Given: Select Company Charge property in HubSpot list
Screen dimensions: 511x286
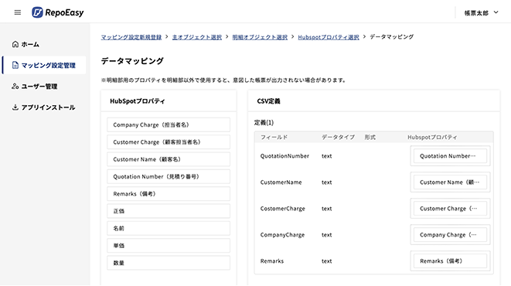Looking at the screenshot, I should point(169,124).
